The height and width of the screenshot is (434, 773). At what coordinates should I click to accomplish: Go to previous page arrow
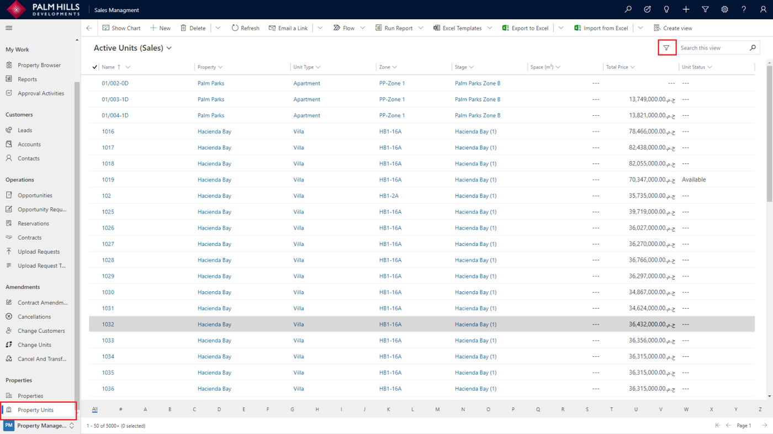tap(729, 425)
